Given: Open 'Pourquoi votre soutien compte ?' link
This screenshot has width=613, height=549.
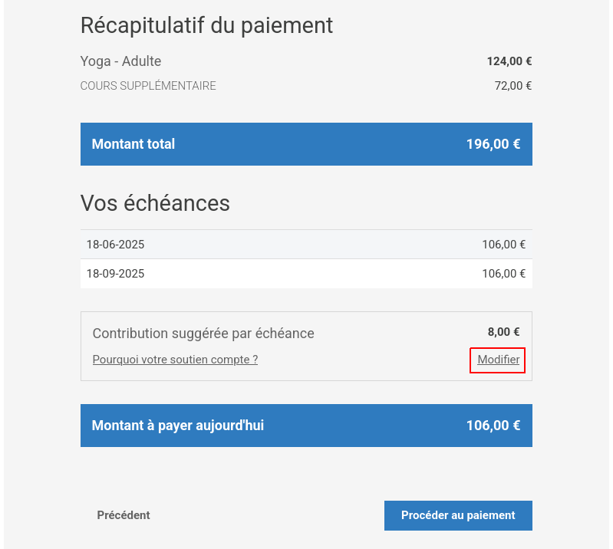Looking at the screenshot, I should (175, 360).
